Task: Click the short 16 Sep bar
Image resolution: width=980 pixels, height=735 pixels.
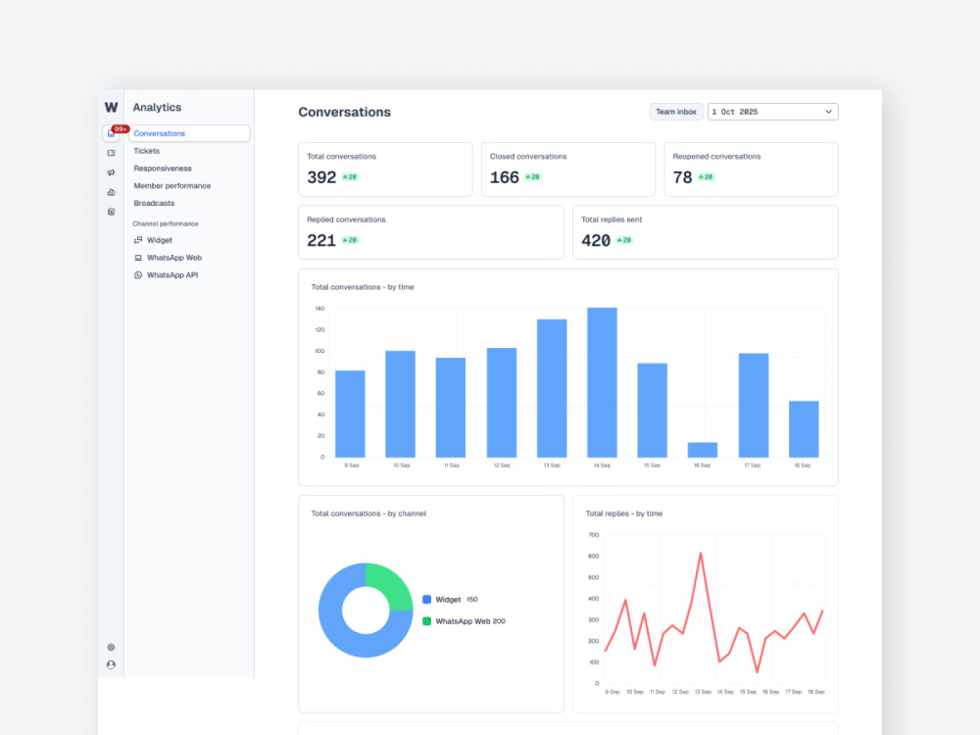Action: coord(703,450)
